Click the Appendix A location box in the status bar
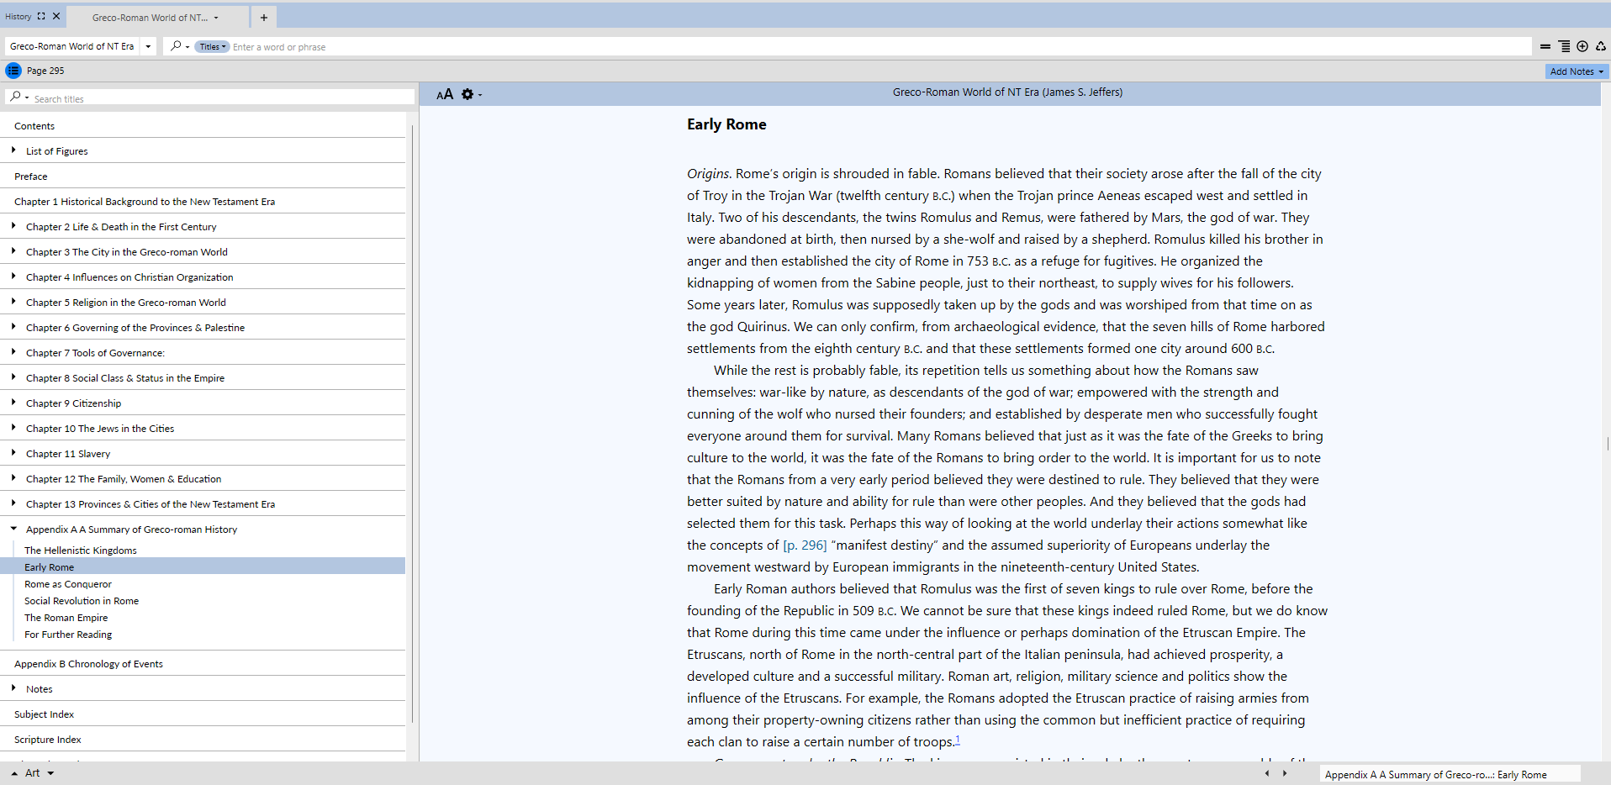This screenshot has width=1611, height=785. pyautogui.click(x=1449, y=774)
